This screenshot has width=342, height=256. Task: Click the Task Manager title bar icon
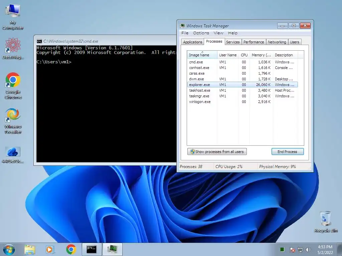coord(182,26)
